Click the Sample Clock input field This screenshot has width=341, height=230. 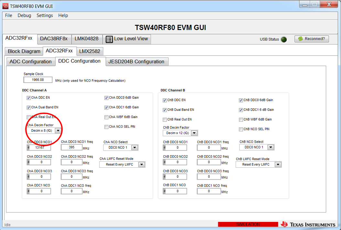coord(38,80)
